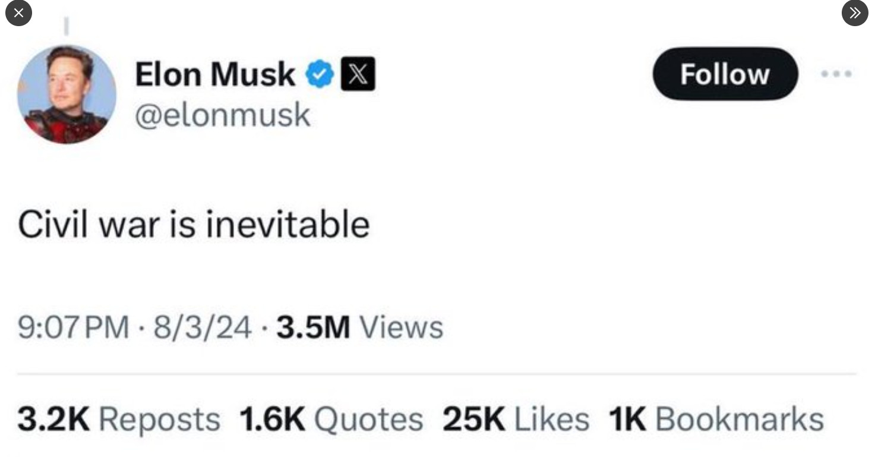This screenshot has width=875, height=457.
Task: Click the thread connector line above the avatar
Action: pyautogui.click(x=67, y=26)
